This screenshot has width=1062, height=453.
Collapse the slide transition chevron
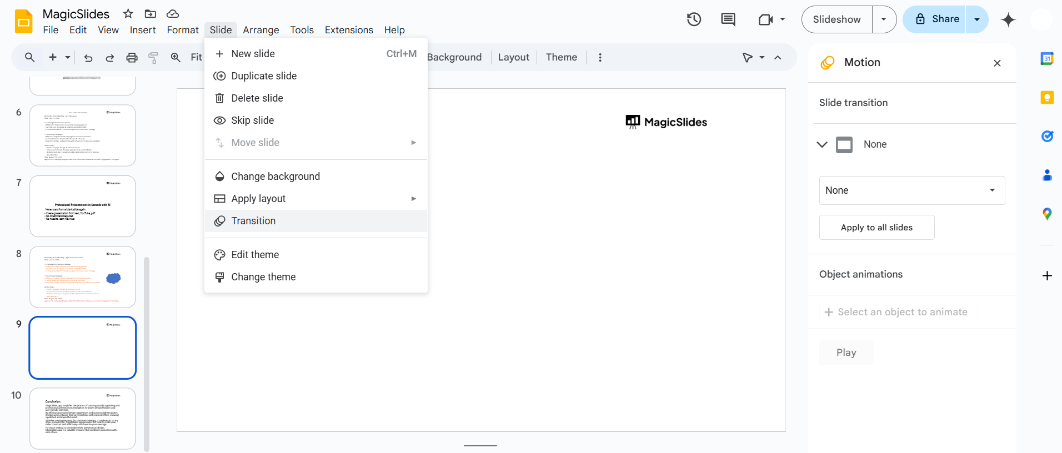(x=822, y=144)
